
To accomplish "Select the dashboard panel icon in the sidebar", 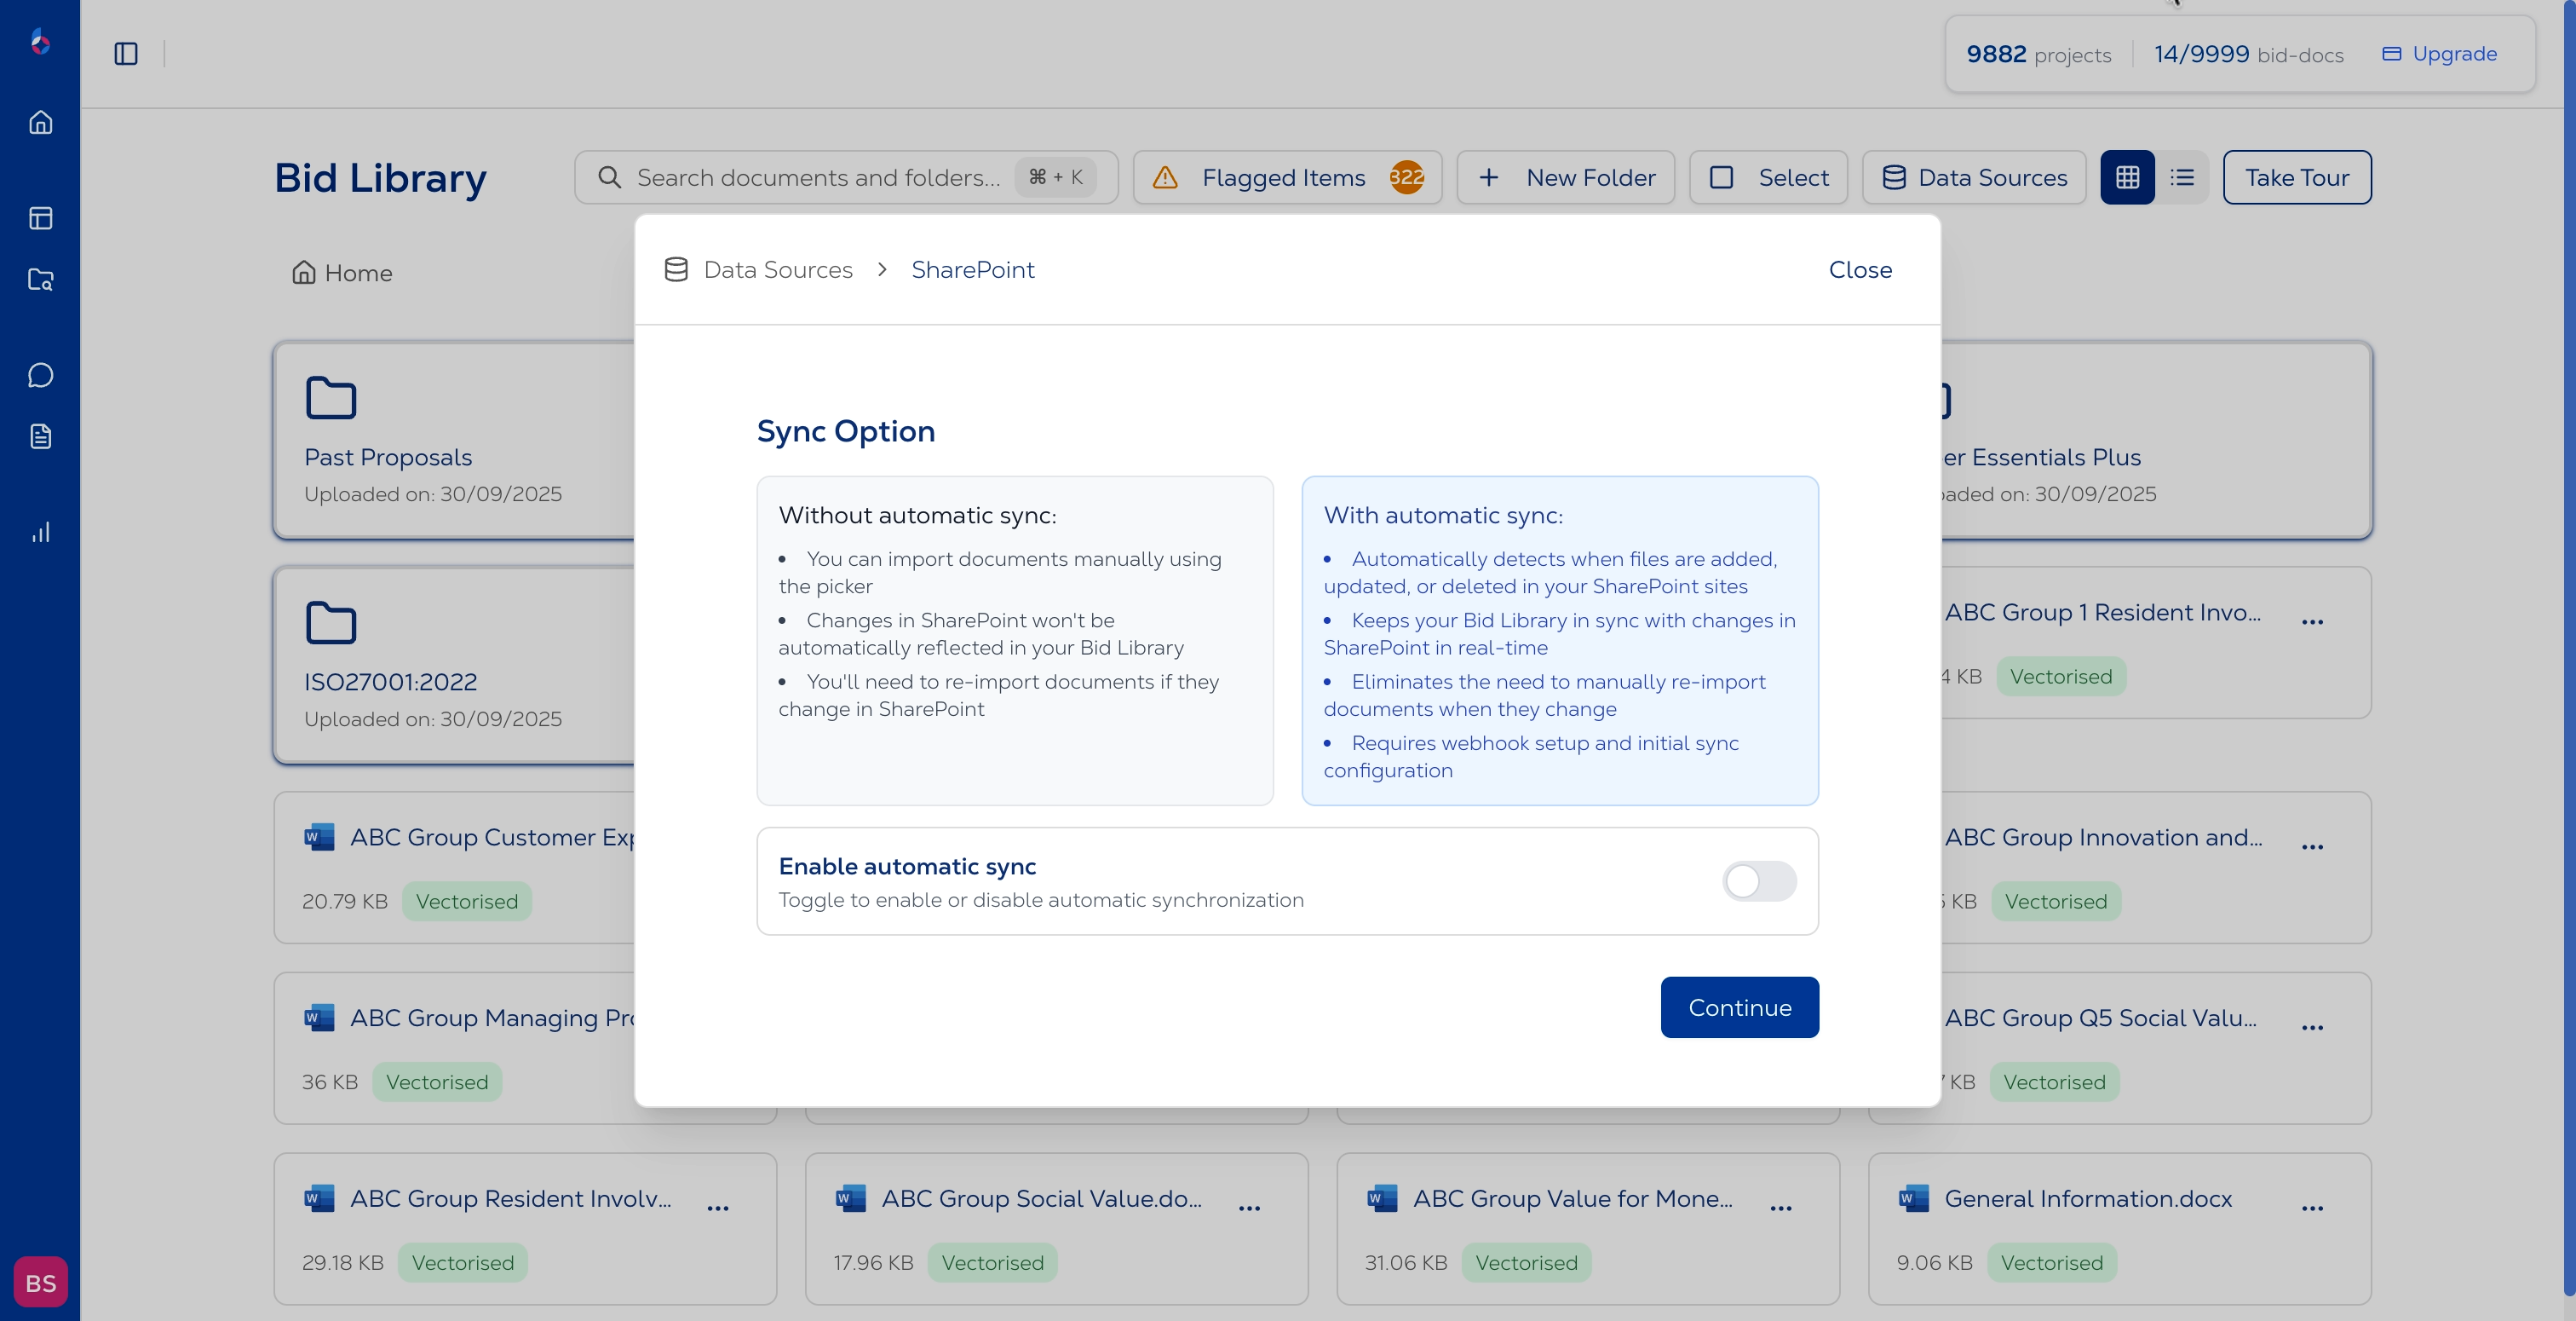I will point(41,218).
